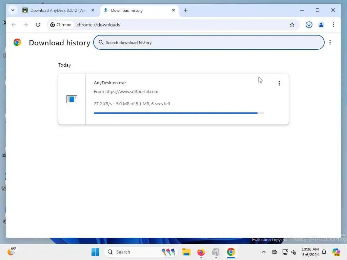Click the taskbar Search box
Viewport: 347px width, 260px height.
(x=141, y=252)
